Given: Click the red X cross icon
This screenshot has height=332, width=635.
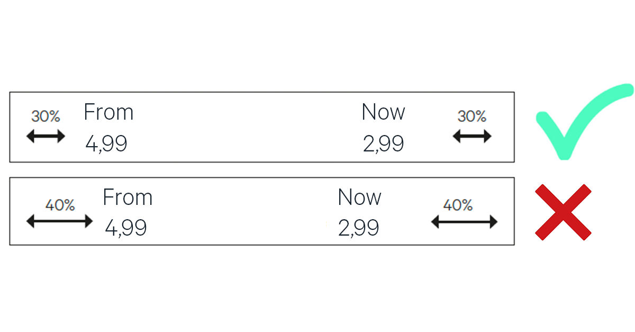Looking at the screenshot, I should pos(563,212).
